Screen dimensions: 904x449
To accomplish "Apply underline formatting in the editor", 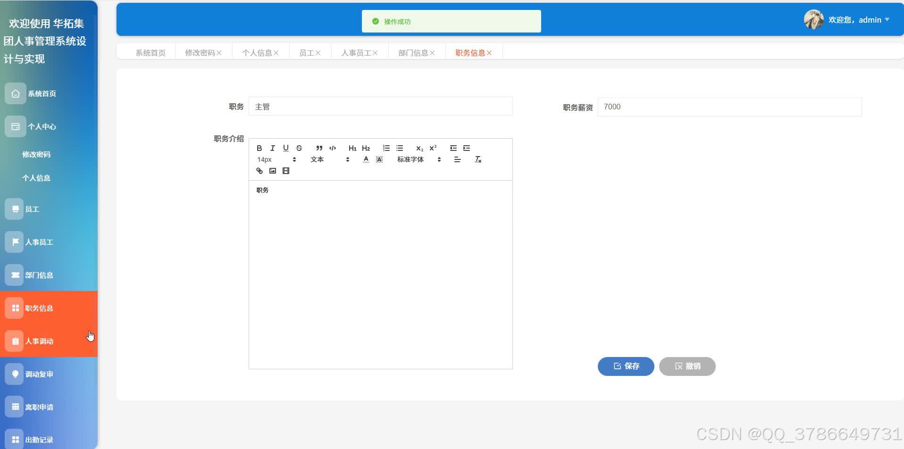I will coord(285,148).
